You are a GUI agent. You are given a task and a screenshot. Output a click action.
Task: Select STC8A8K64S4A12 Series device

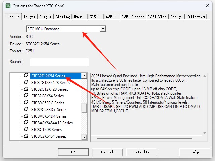tap(52, 123)
